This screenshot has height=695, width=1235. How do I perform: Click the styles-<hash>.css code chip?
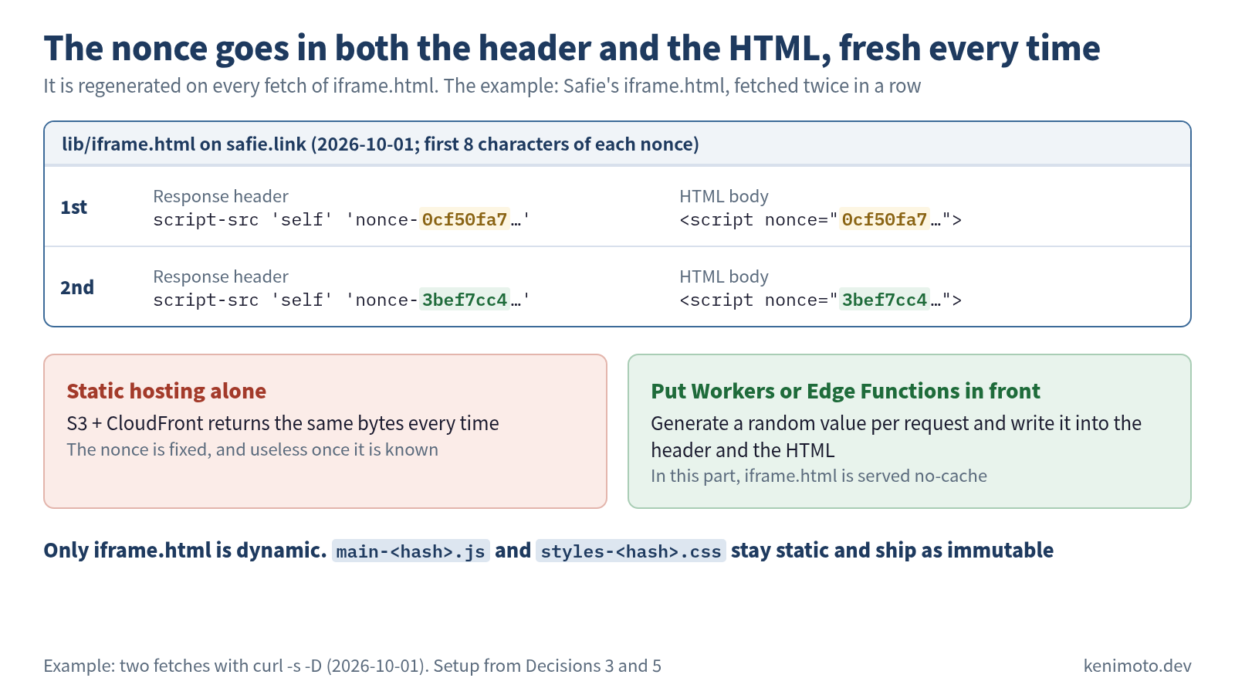click(x=631, y=551)
